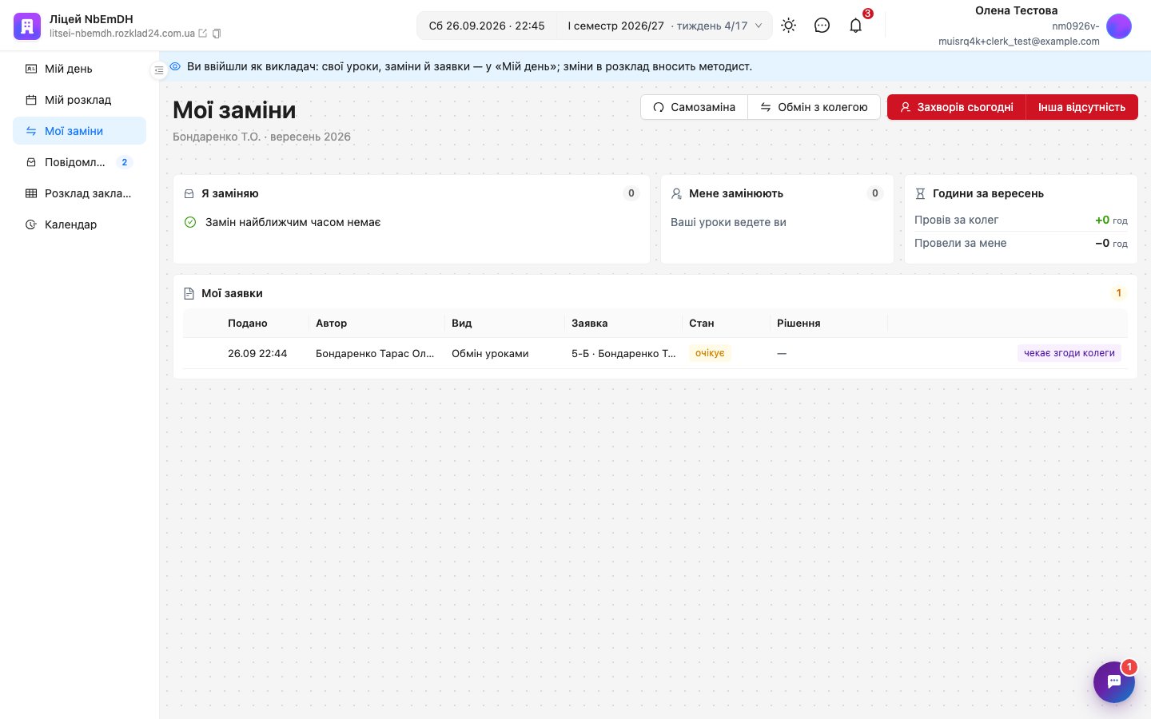
Task: Copy the school URL with copy icon
Action: tap(217, 34)
